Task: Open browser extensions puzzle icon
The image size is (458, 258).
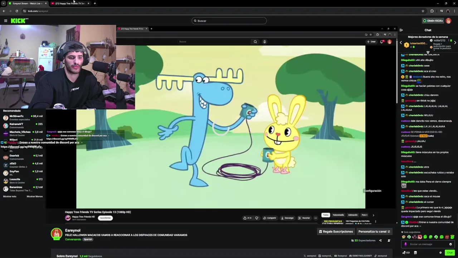Action: tap(432, 11)
